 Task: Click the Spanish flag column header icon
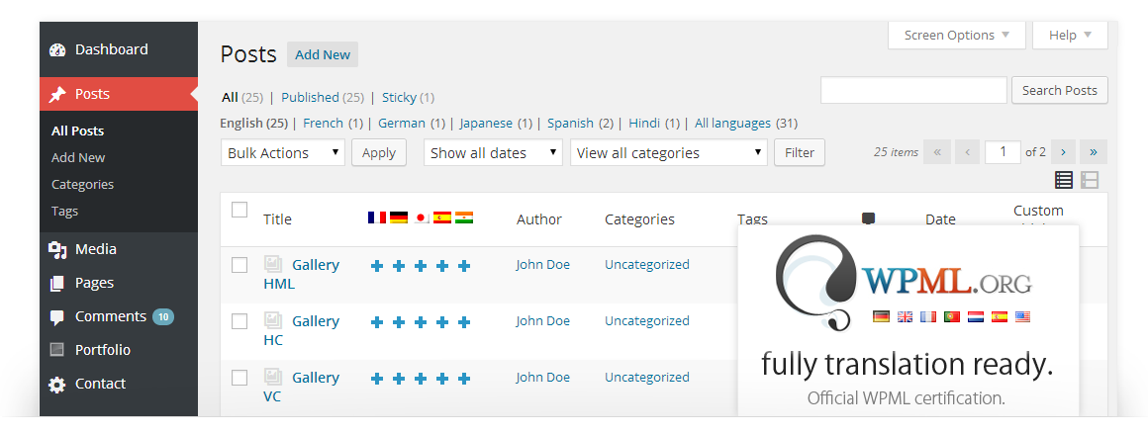click(441, 217)
